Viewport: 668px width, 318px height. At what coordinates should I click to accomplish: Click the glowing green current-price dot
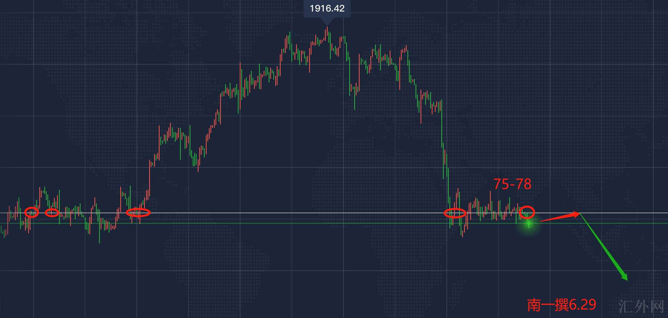pos(529,223)
